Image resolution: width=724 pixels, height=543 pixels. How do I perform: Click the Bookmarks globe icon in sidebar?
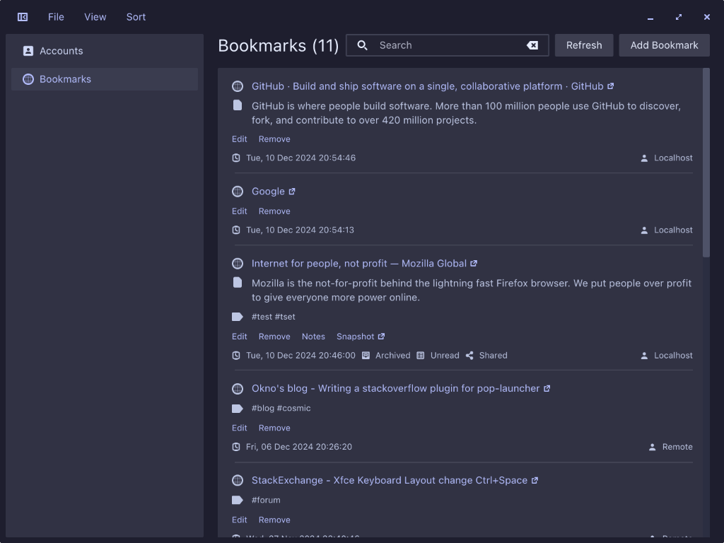[28, 79]
